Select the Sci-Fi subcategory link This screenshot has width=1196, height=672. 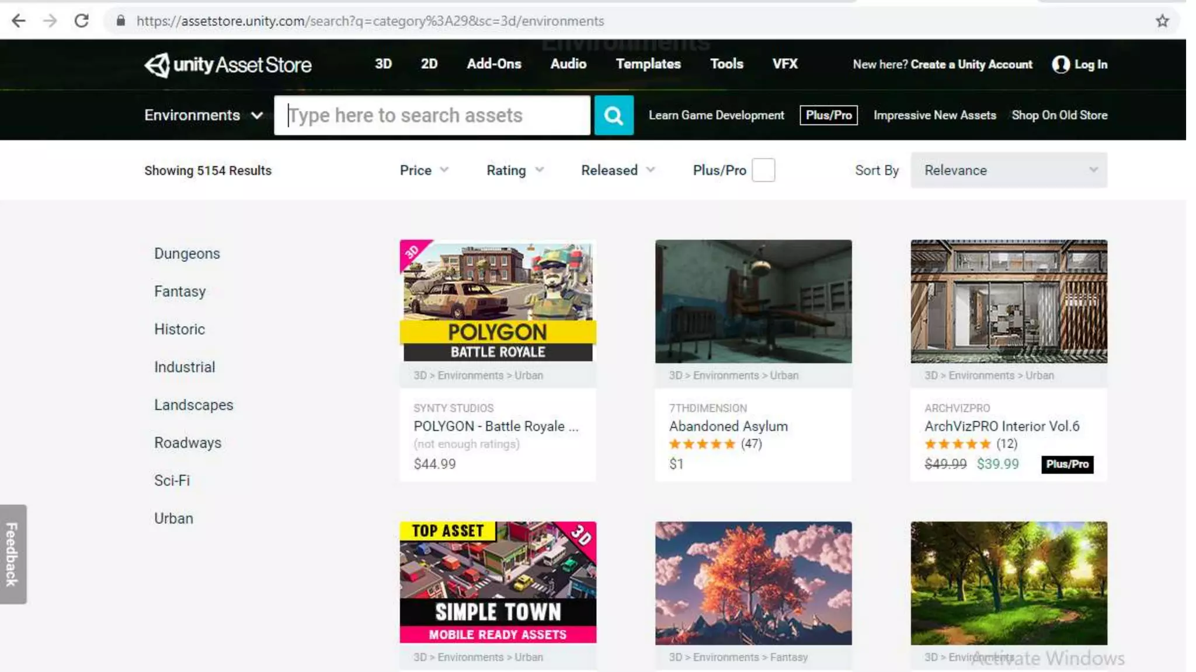[x=172, y=481]
